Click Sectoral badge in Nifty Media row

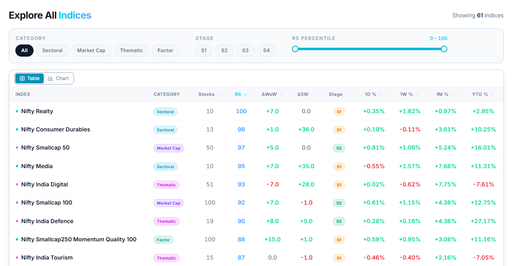tap(165, 167)
